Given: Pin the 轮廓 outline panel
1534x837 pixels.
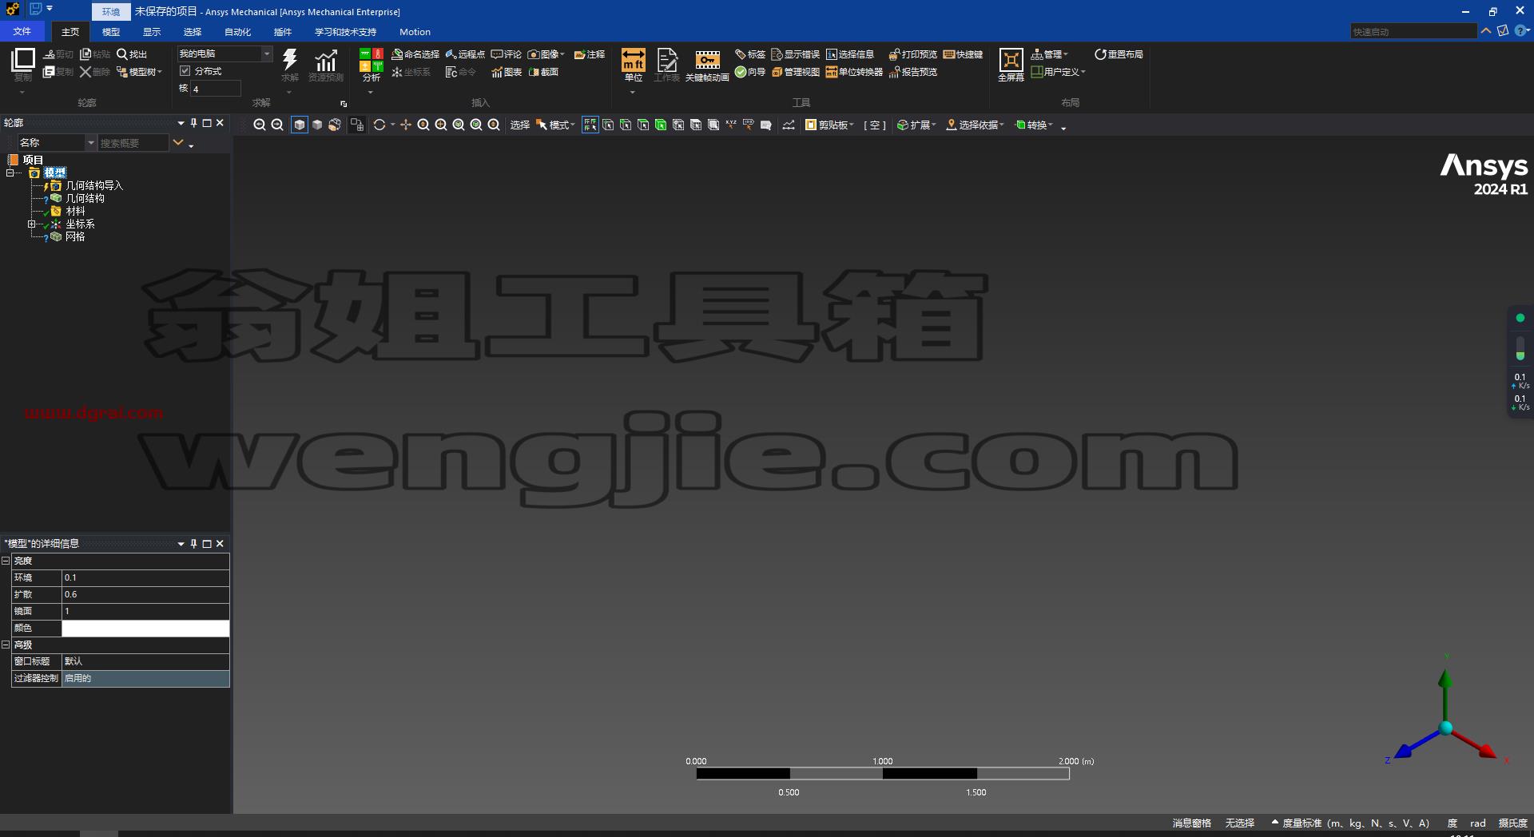Looking at the screenshot, I should (x=193, y=123).
